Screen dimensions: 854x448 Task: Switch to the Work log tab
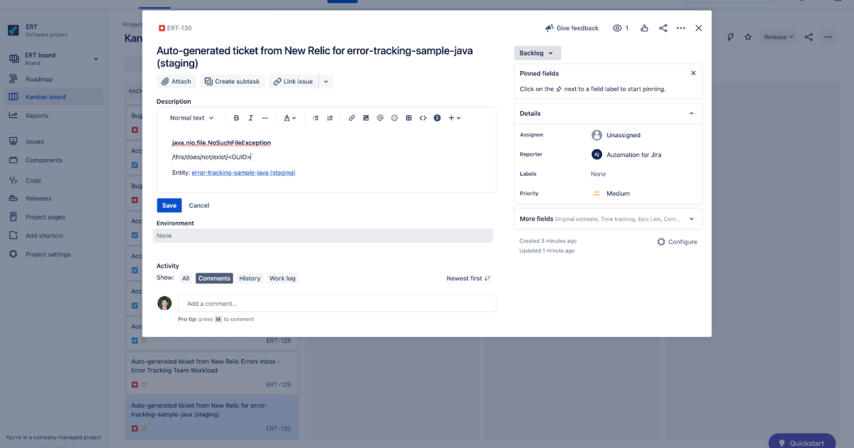point(282,278)
